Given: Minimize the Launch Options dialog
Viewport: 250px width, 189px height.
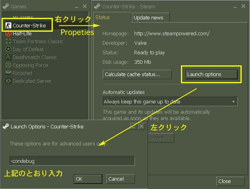Looking at the screenshot, I should point(133,126).
